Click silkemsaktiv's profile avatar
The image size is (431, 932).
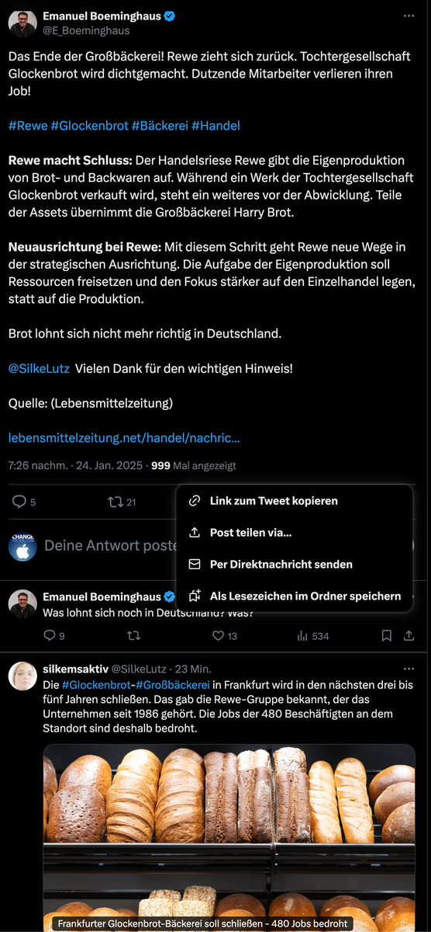[x=22, y=676]
